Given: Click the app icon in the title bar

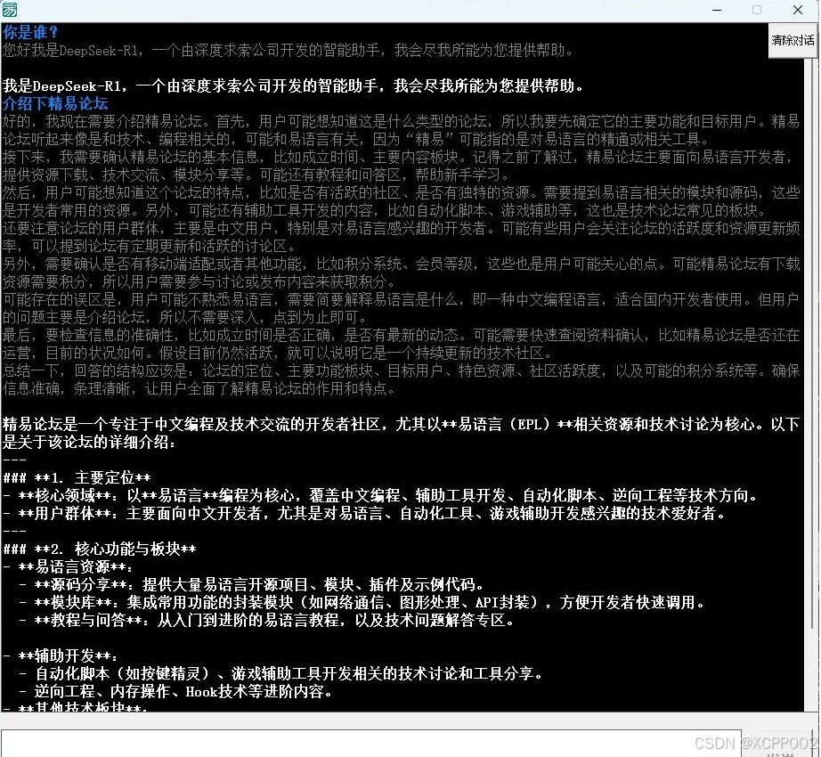Looking at the screenshot, I should tap(10, 10).
